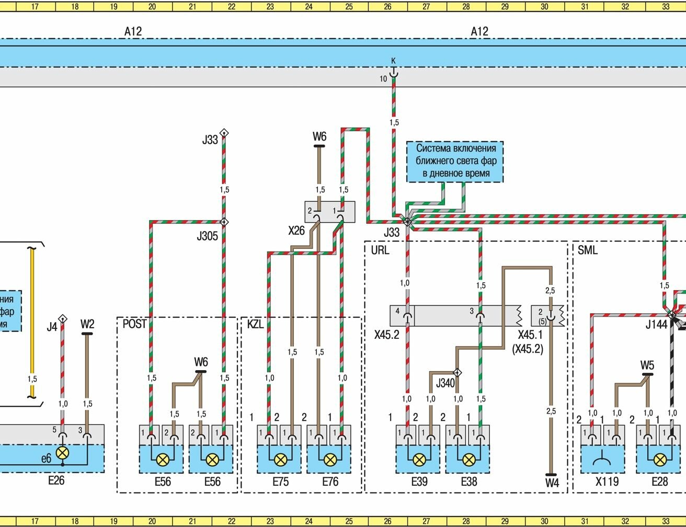This screenshot has width=686, height=527.
Task: Click the E28 lamp symbol
Action: [x=660, y=460]
